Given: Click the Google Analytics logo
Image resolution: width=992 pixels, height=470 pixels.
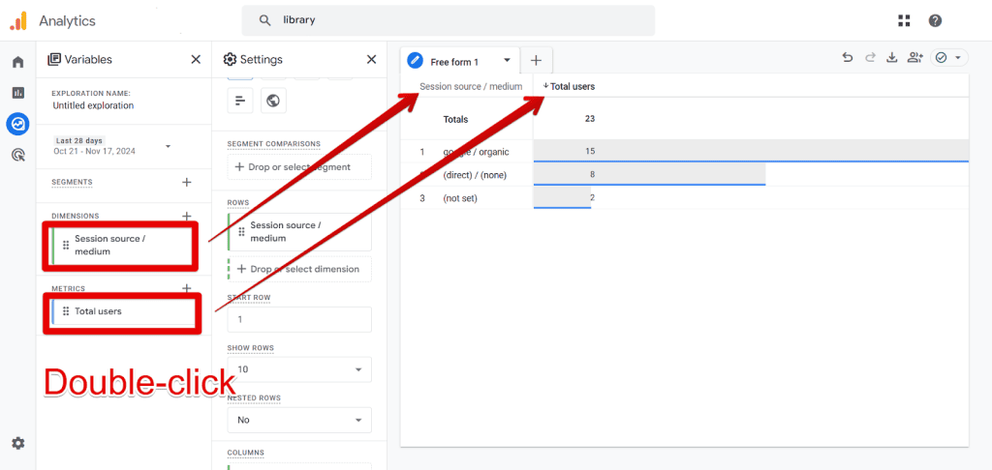Looking at the screenshot, I should [17, 21].
